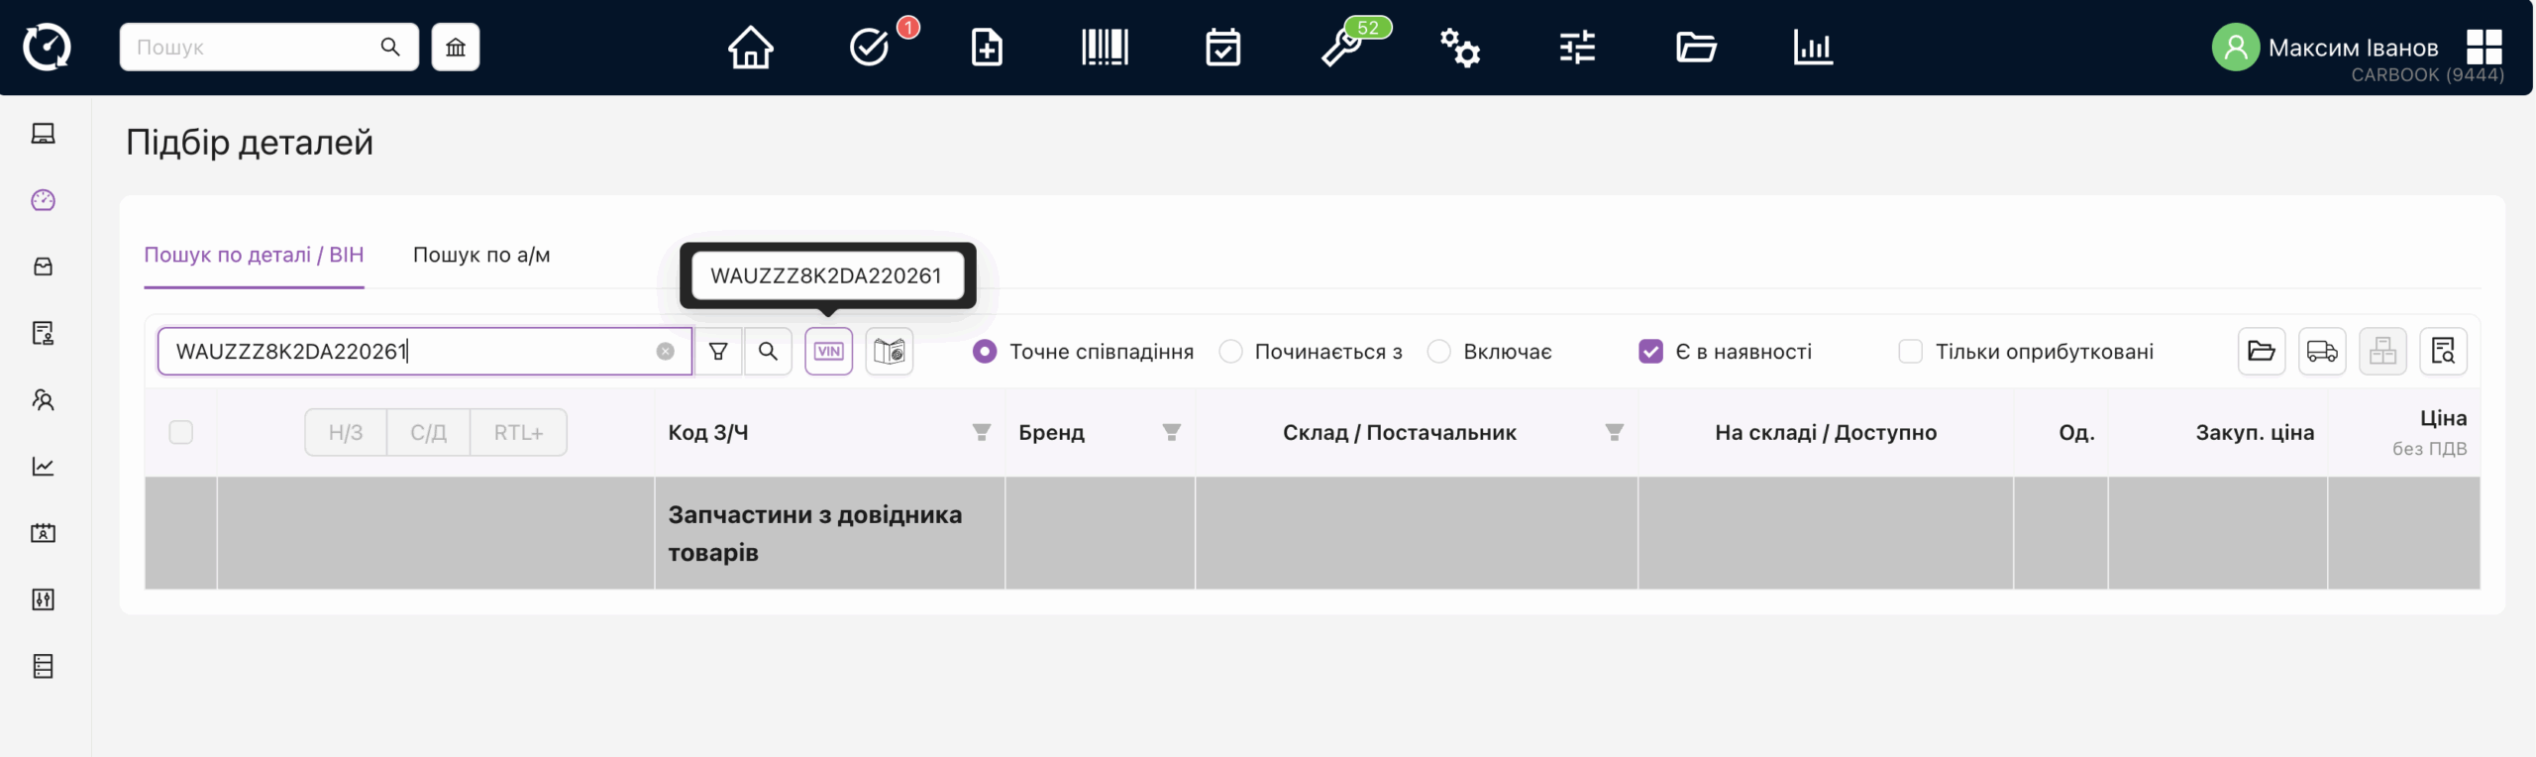The image size is (2536, 757).
Task: Click the reports bar chart icon in top bar
Action: pos(1812,48)
